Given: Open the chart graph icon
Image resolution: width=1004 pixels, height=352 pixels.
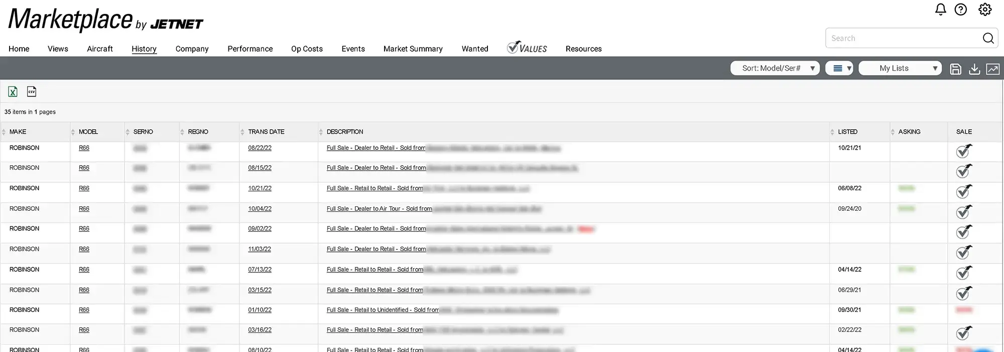Looking at the screenshot, I should [x=992, y=69].
